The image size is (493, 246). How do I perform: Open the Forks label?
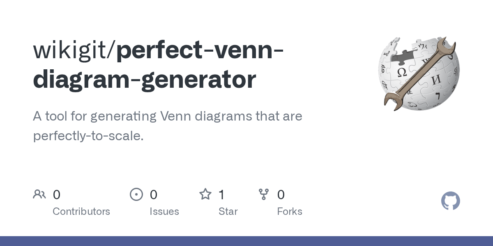click(290, 212)
